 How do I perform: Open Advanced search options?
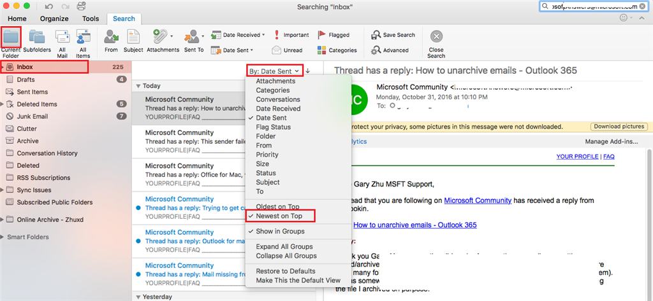point(390,50)
